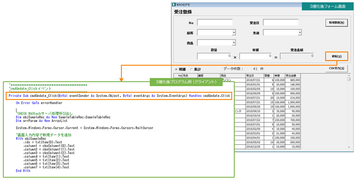
Task: Select the 集計 radio button
Action: (191, 69)
